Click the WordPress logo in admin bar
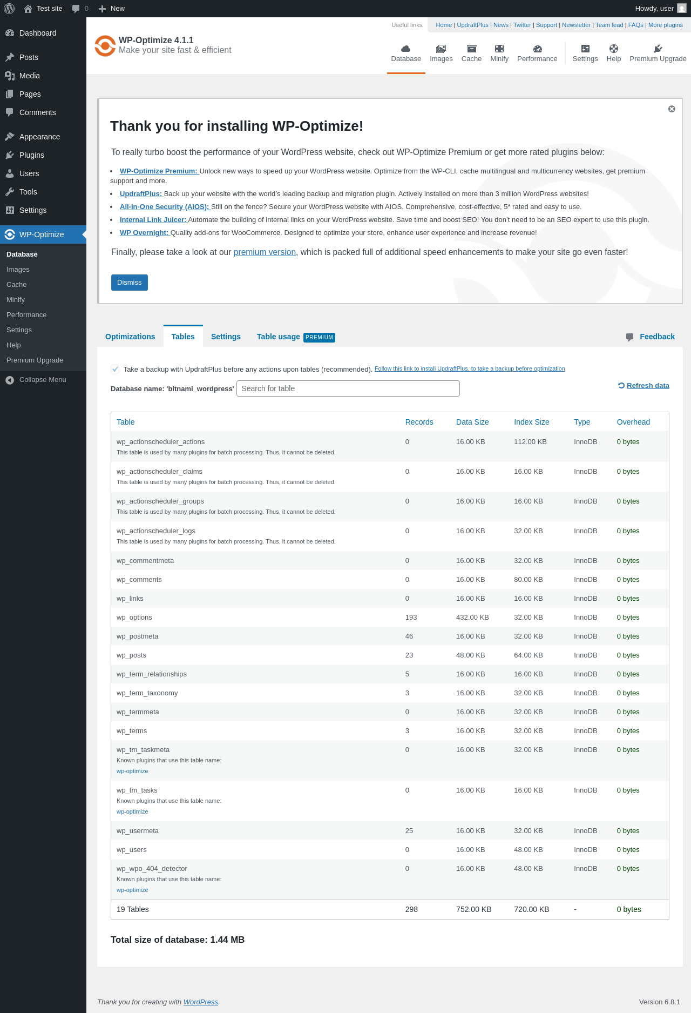The height and width of the screenshot is (1013, 691). [x=9, y=9]
